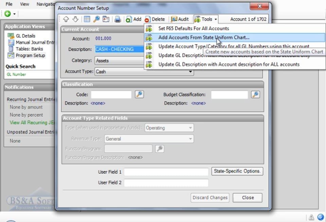
Task: Click the GL Details icon
Action: tap(11, 36)
